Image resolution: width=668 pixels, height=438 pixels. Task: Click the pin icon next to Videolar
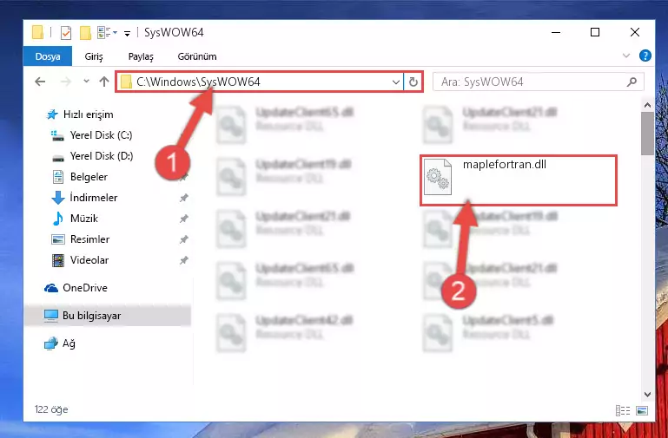point(183,260)
